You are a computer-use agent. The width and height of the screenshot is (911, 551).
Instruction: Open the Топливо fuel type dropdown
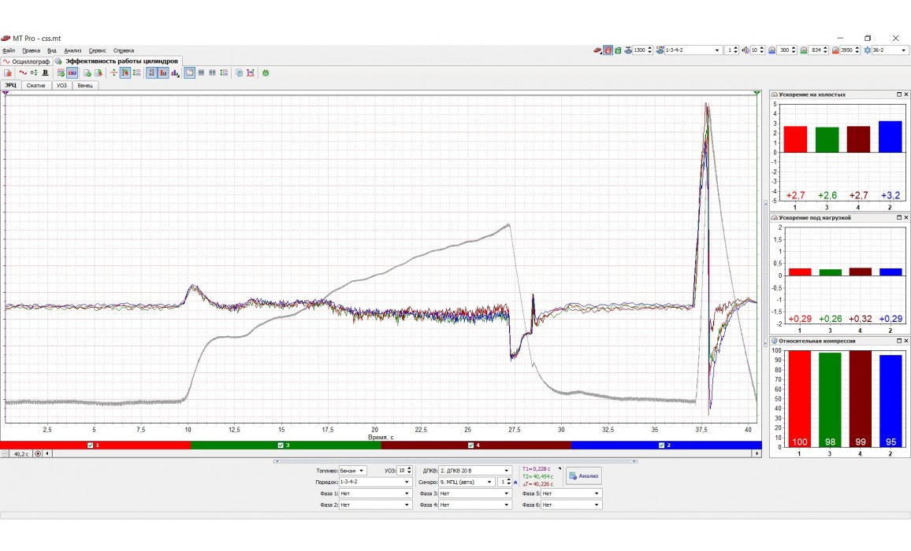tap(351, 471)
